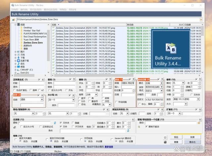Click the folder icon beside the path bar
212x156 pixels.
(14, 20)
